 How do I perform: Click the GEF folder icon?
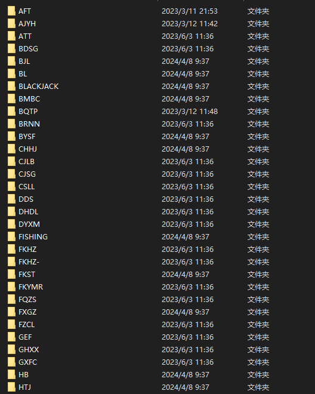(11, 337)
